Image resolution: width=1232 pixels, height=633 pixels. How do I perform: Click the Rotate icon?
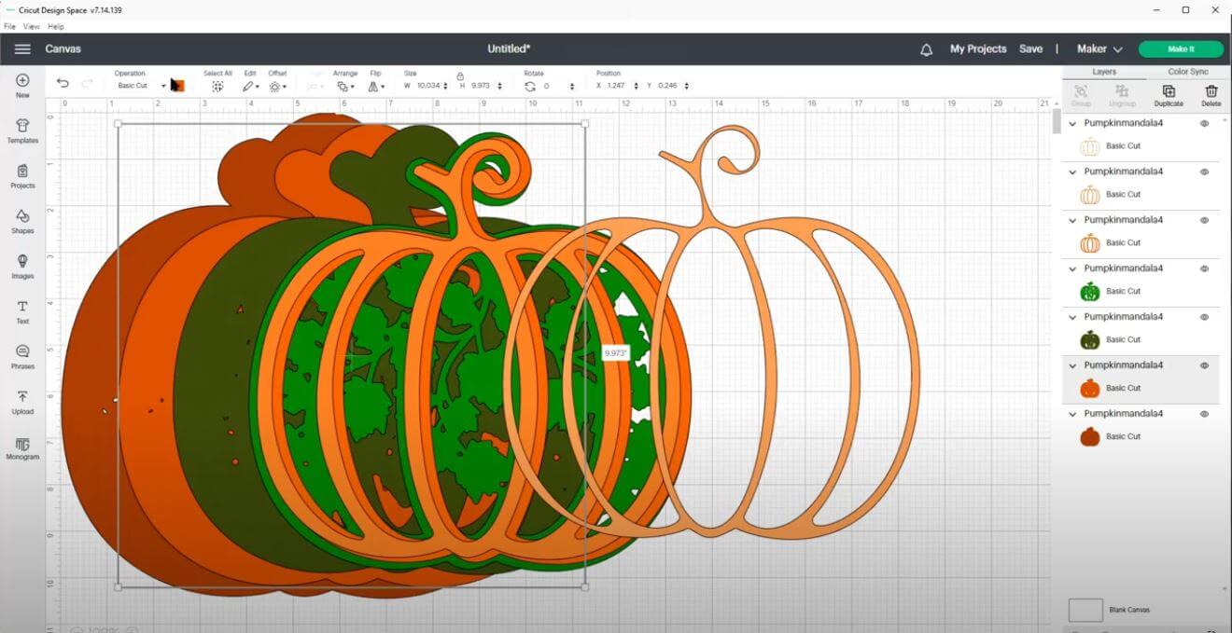pos(530,86)
